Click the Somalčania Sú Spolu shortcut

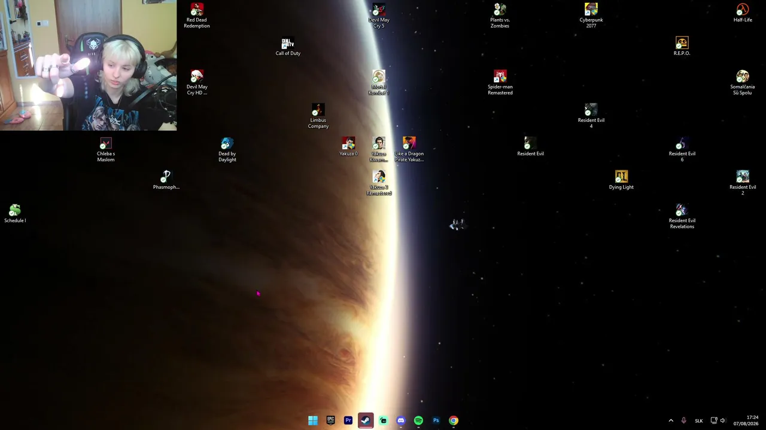click(743, 82)
